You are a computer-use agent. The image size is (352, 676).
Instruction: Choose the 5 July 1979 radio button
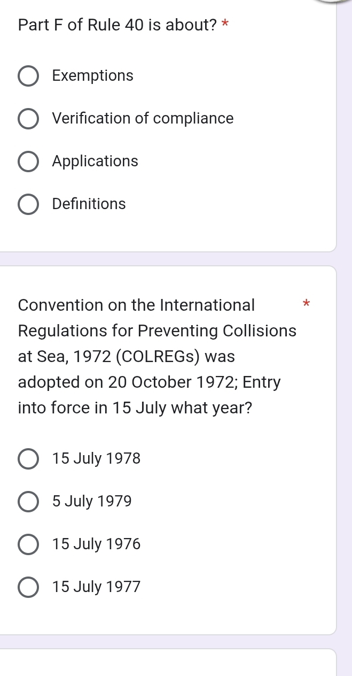point(28,502)
